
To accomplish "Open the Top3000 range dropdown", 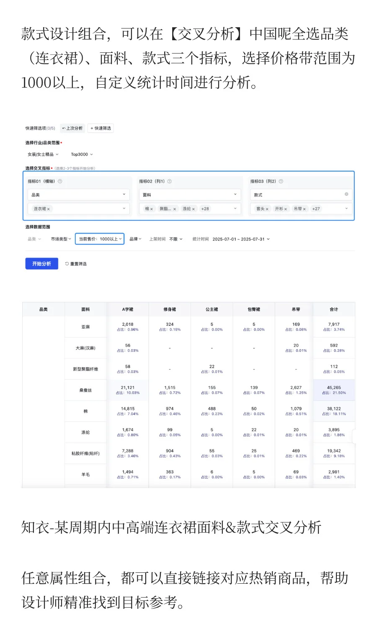I will (x=82, y=154).
